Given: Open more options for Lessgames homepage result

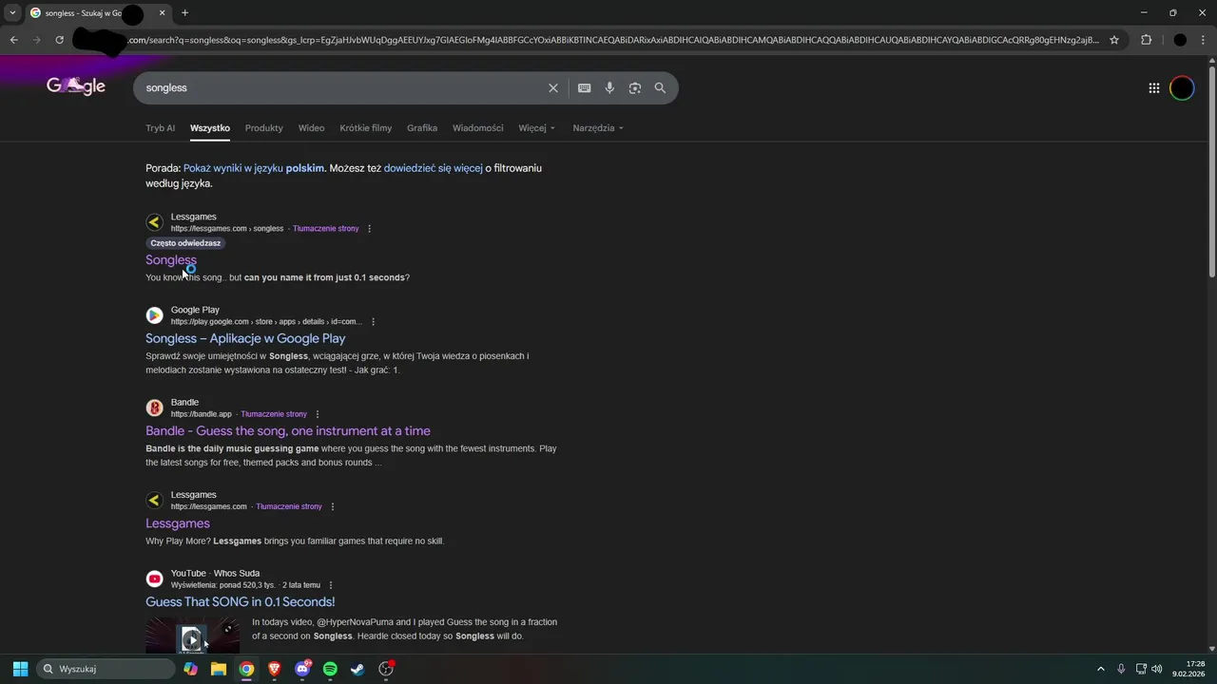Looking at the screenshot, I should (333, 506).
